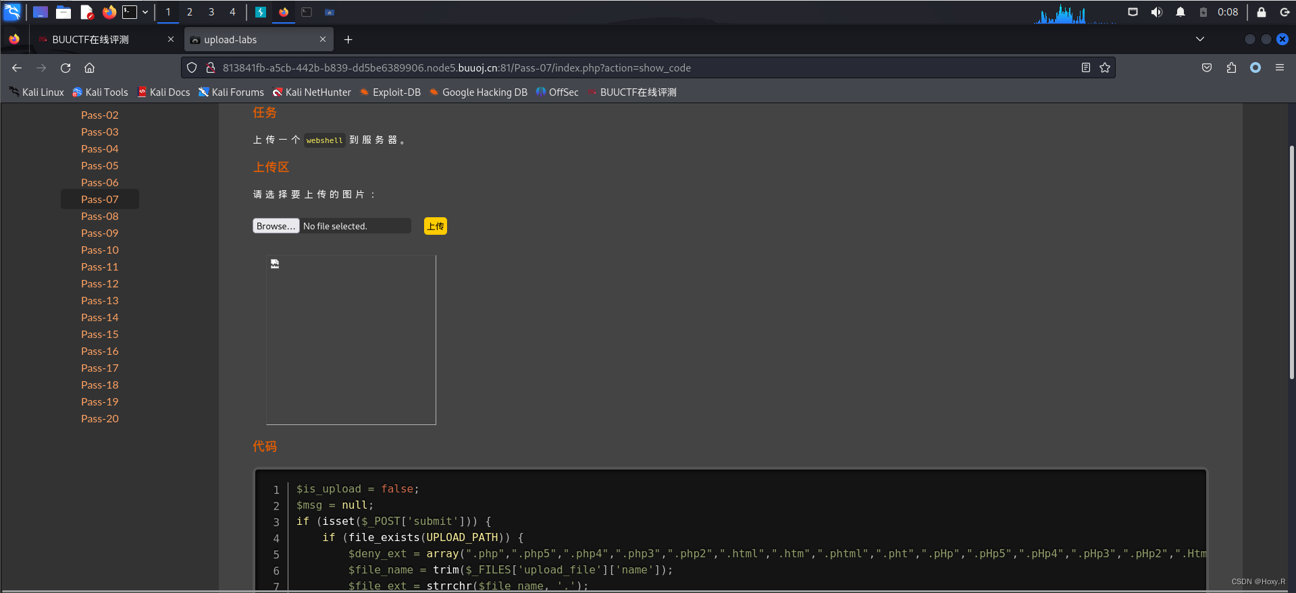The image size is (1296, 593).
Task: Open the Kali NetHunter bookmark
Action: (x=312, y=92)
